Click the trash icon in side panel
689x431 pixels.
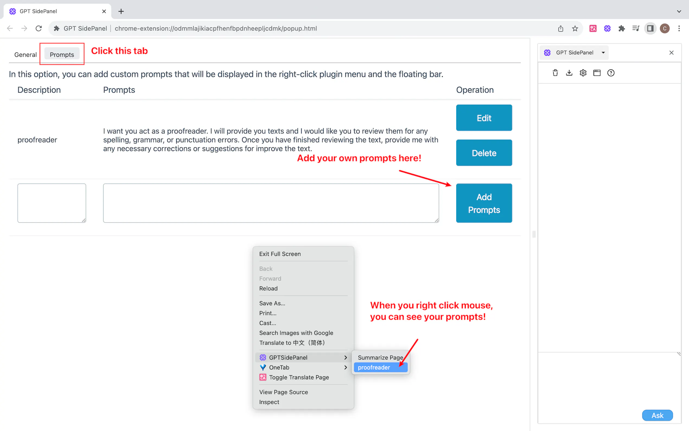[x=555, y=73]
